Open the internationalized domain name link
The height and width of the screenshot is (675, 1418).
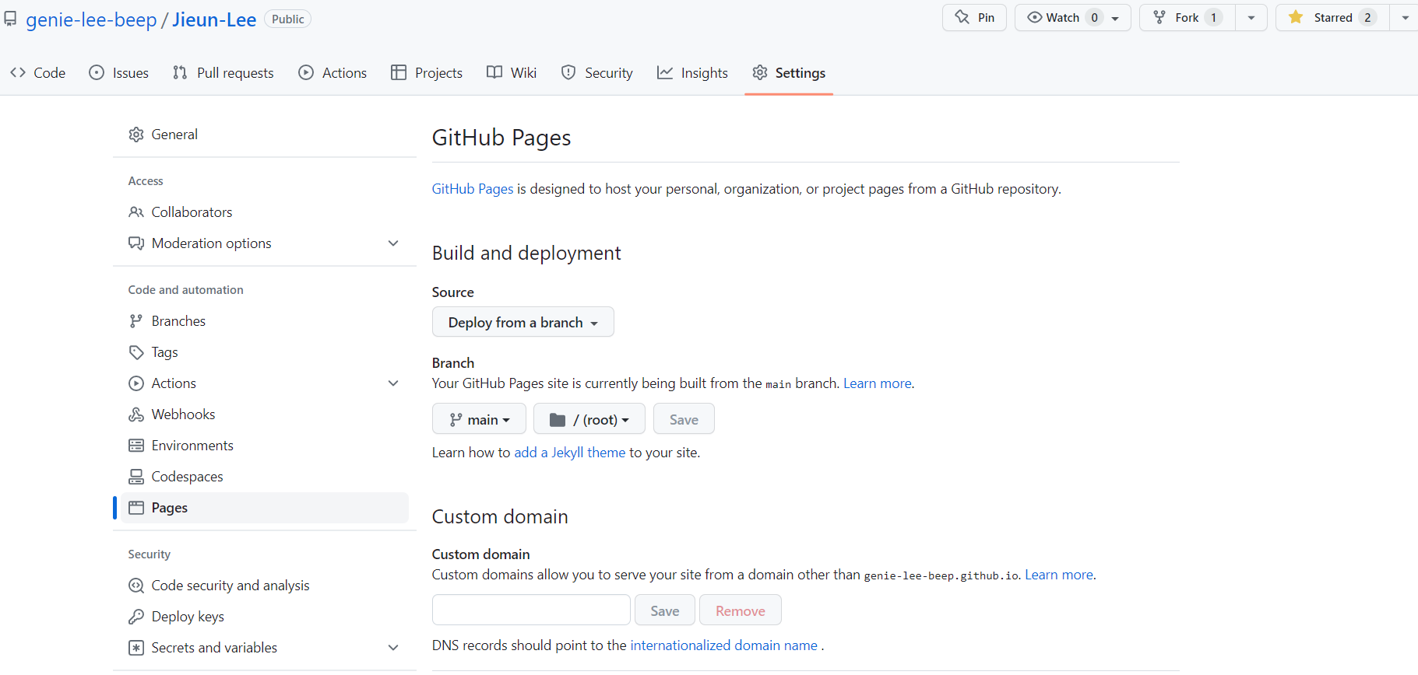coord(724,645)
